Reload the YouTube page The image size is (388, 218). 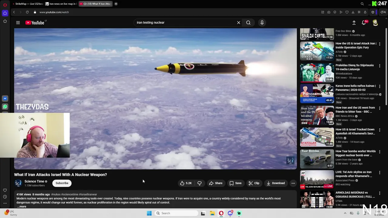[27, 12]
